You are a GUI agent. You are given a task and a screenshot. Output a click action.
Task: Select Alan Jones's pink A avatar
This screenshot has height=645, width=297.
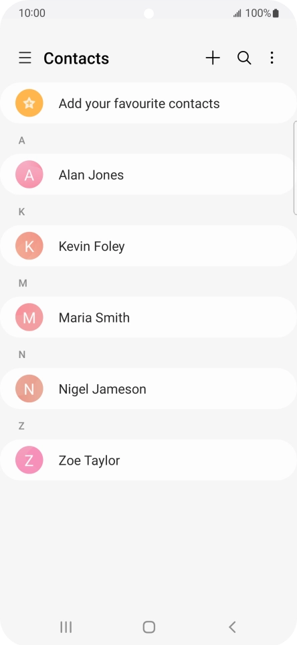(x=29, y=174)
